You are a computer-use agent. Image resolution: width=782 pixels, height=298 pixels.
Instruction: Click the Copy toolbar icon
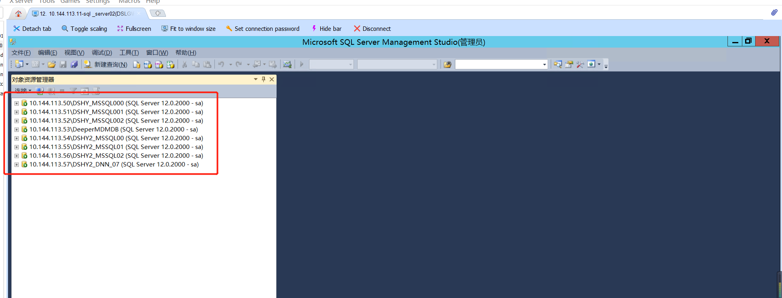196,64
